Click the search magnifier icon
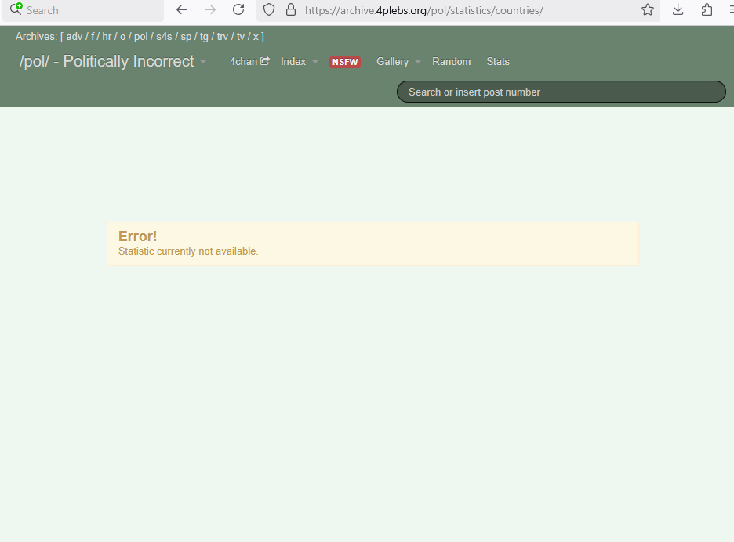Viewport: 734px width, 542px height. click(x=16, y=9)
